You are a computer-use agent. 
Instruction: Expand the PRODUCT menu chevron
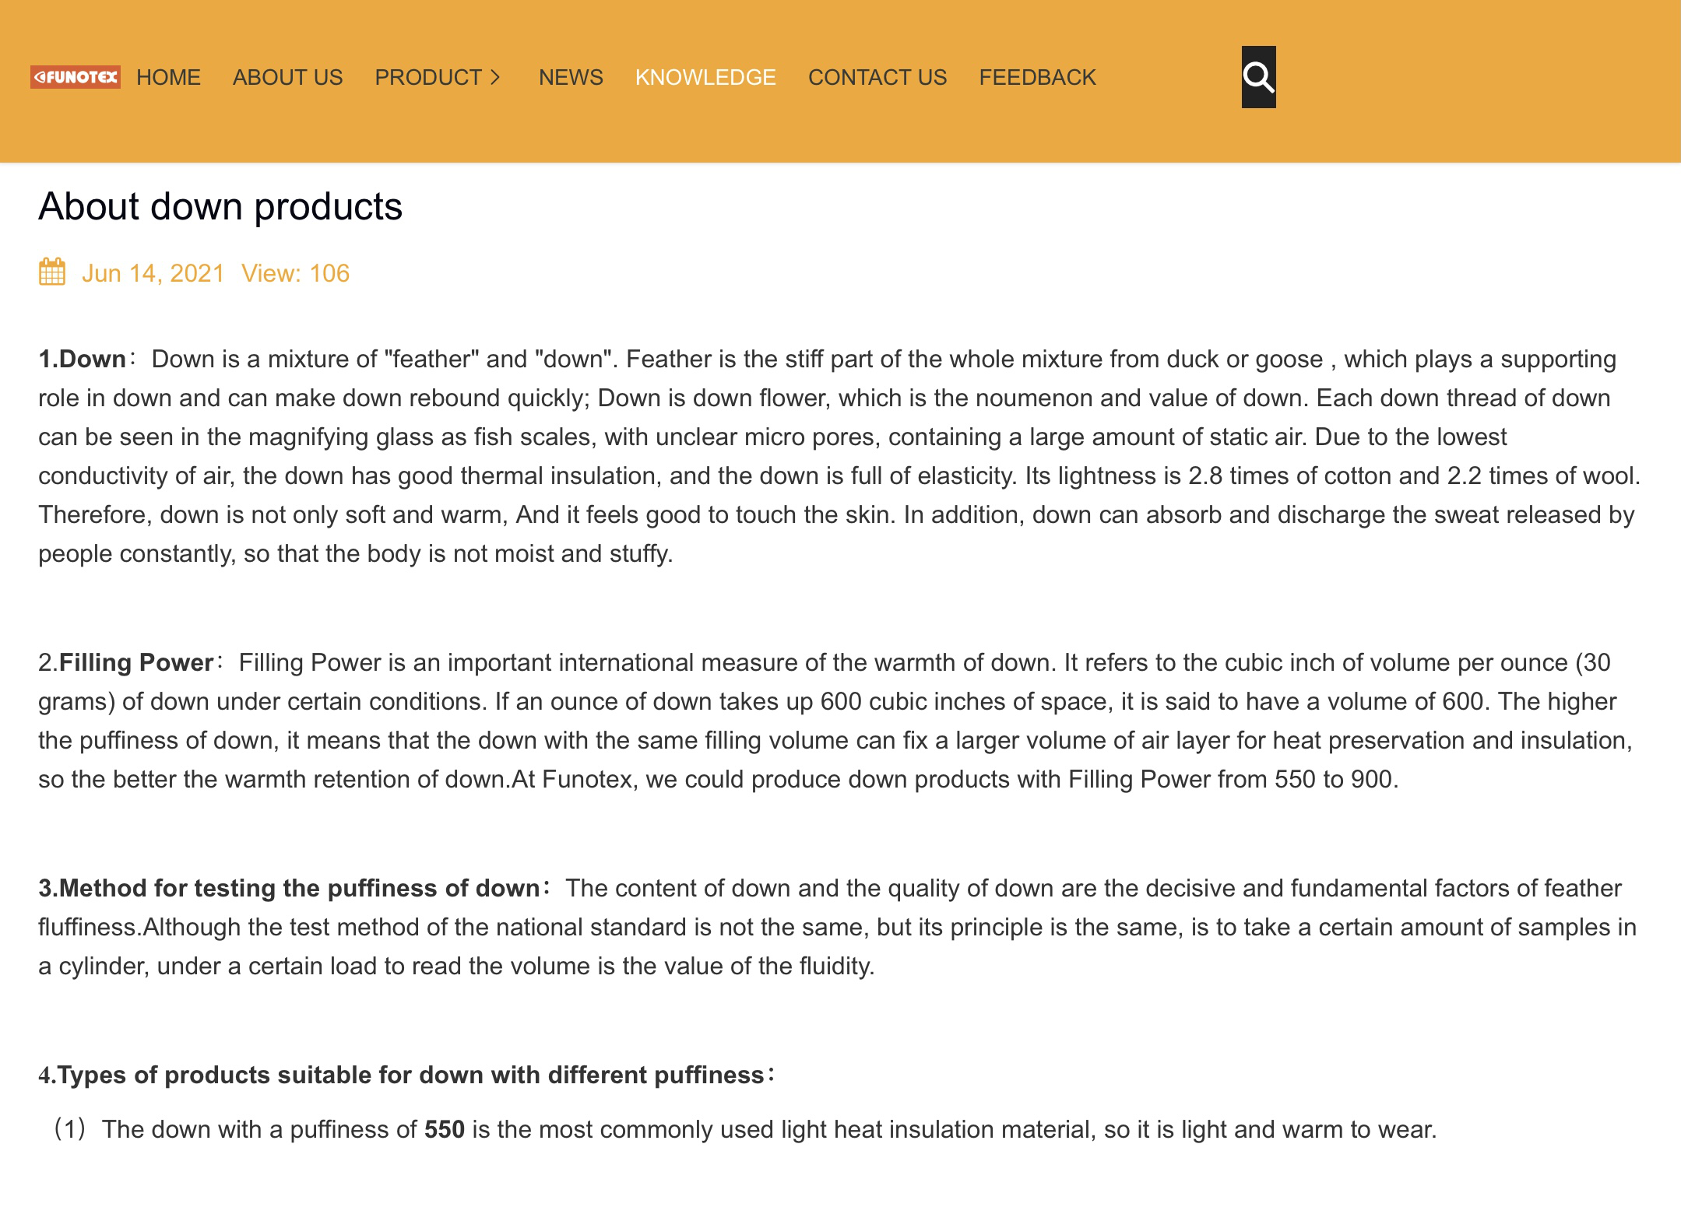pos(495,77)
